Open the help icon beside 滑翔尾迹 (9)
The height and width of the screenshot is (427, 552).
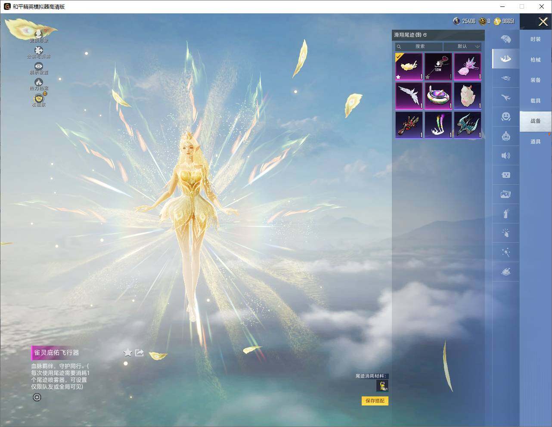[x=425, y=35]
